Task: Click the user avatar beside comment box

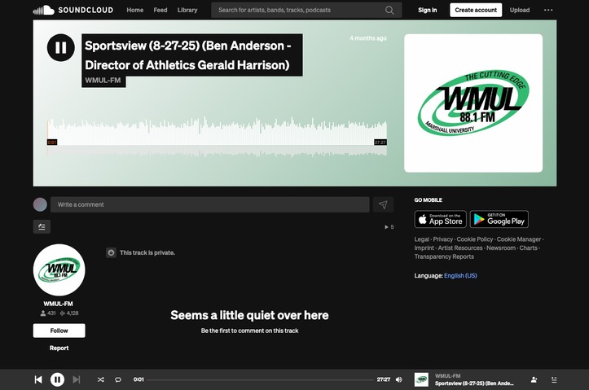Action: 40,204
